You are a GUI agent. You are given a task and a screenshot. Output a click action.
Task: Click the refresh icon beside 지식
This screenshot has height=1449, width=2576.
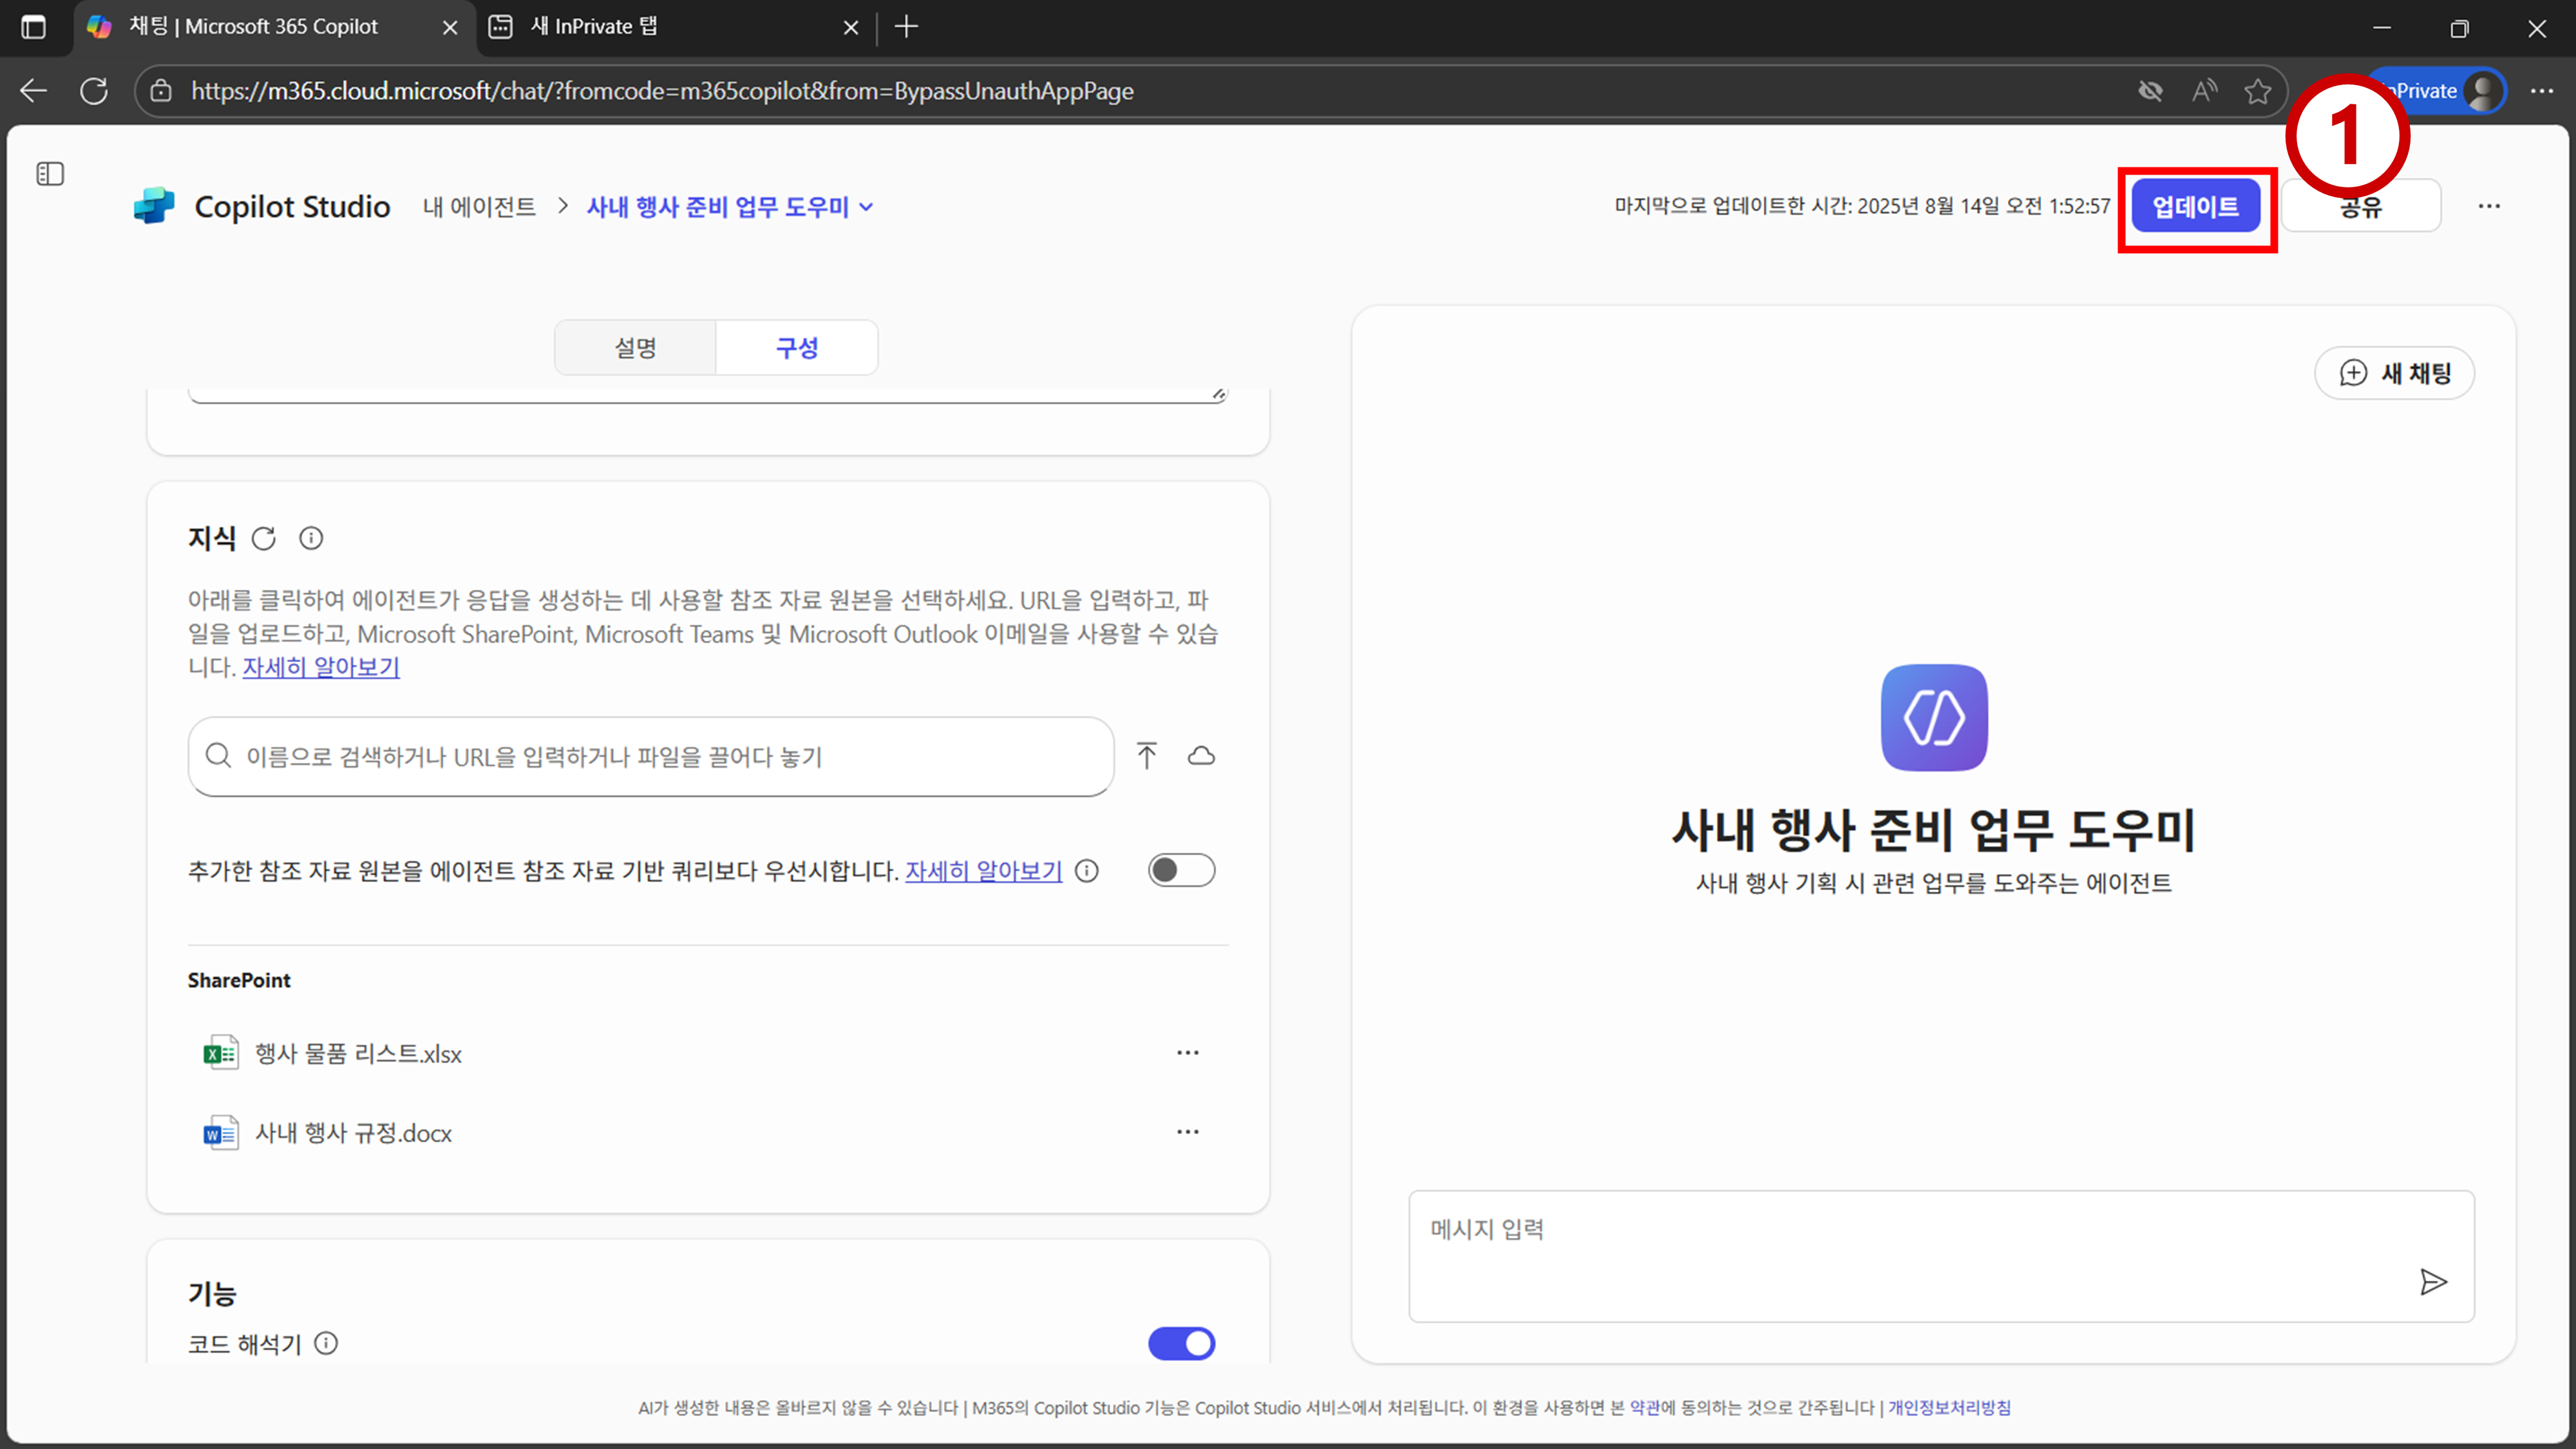(264, 539)
